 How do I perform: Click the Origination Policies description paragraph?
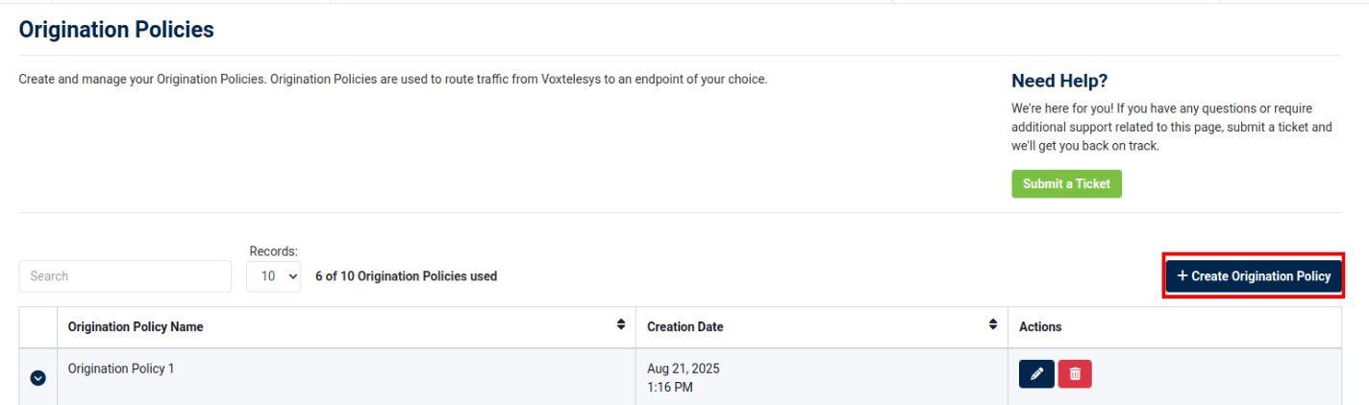(x=393, y=80)
